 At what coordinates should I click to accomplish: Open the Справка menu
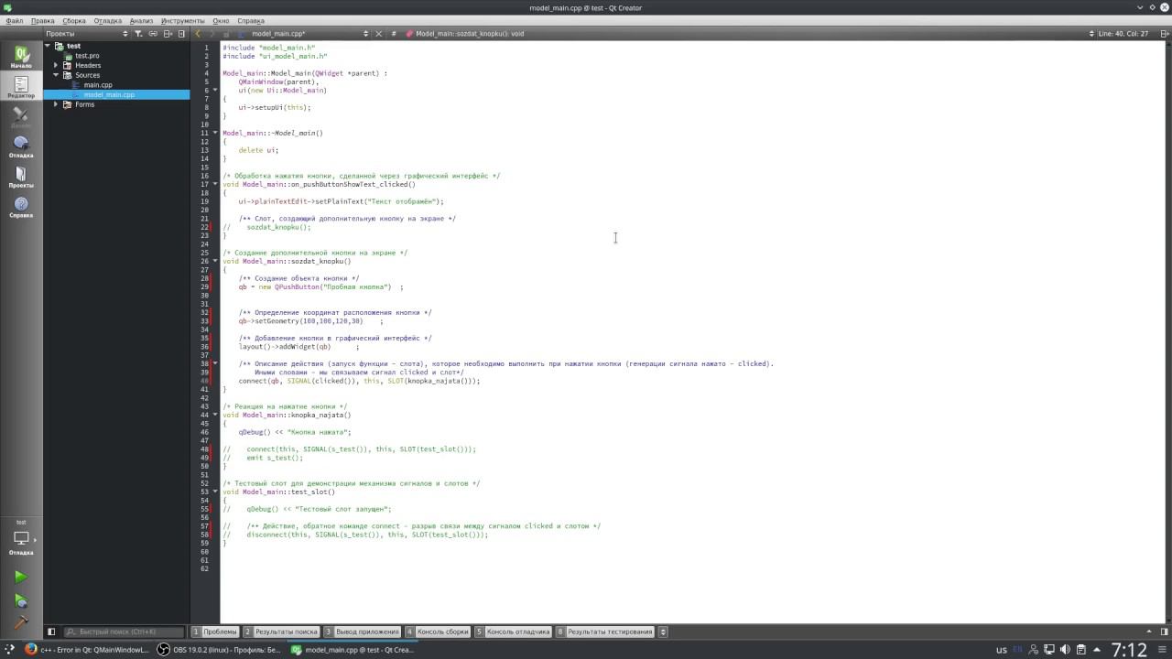251,20
